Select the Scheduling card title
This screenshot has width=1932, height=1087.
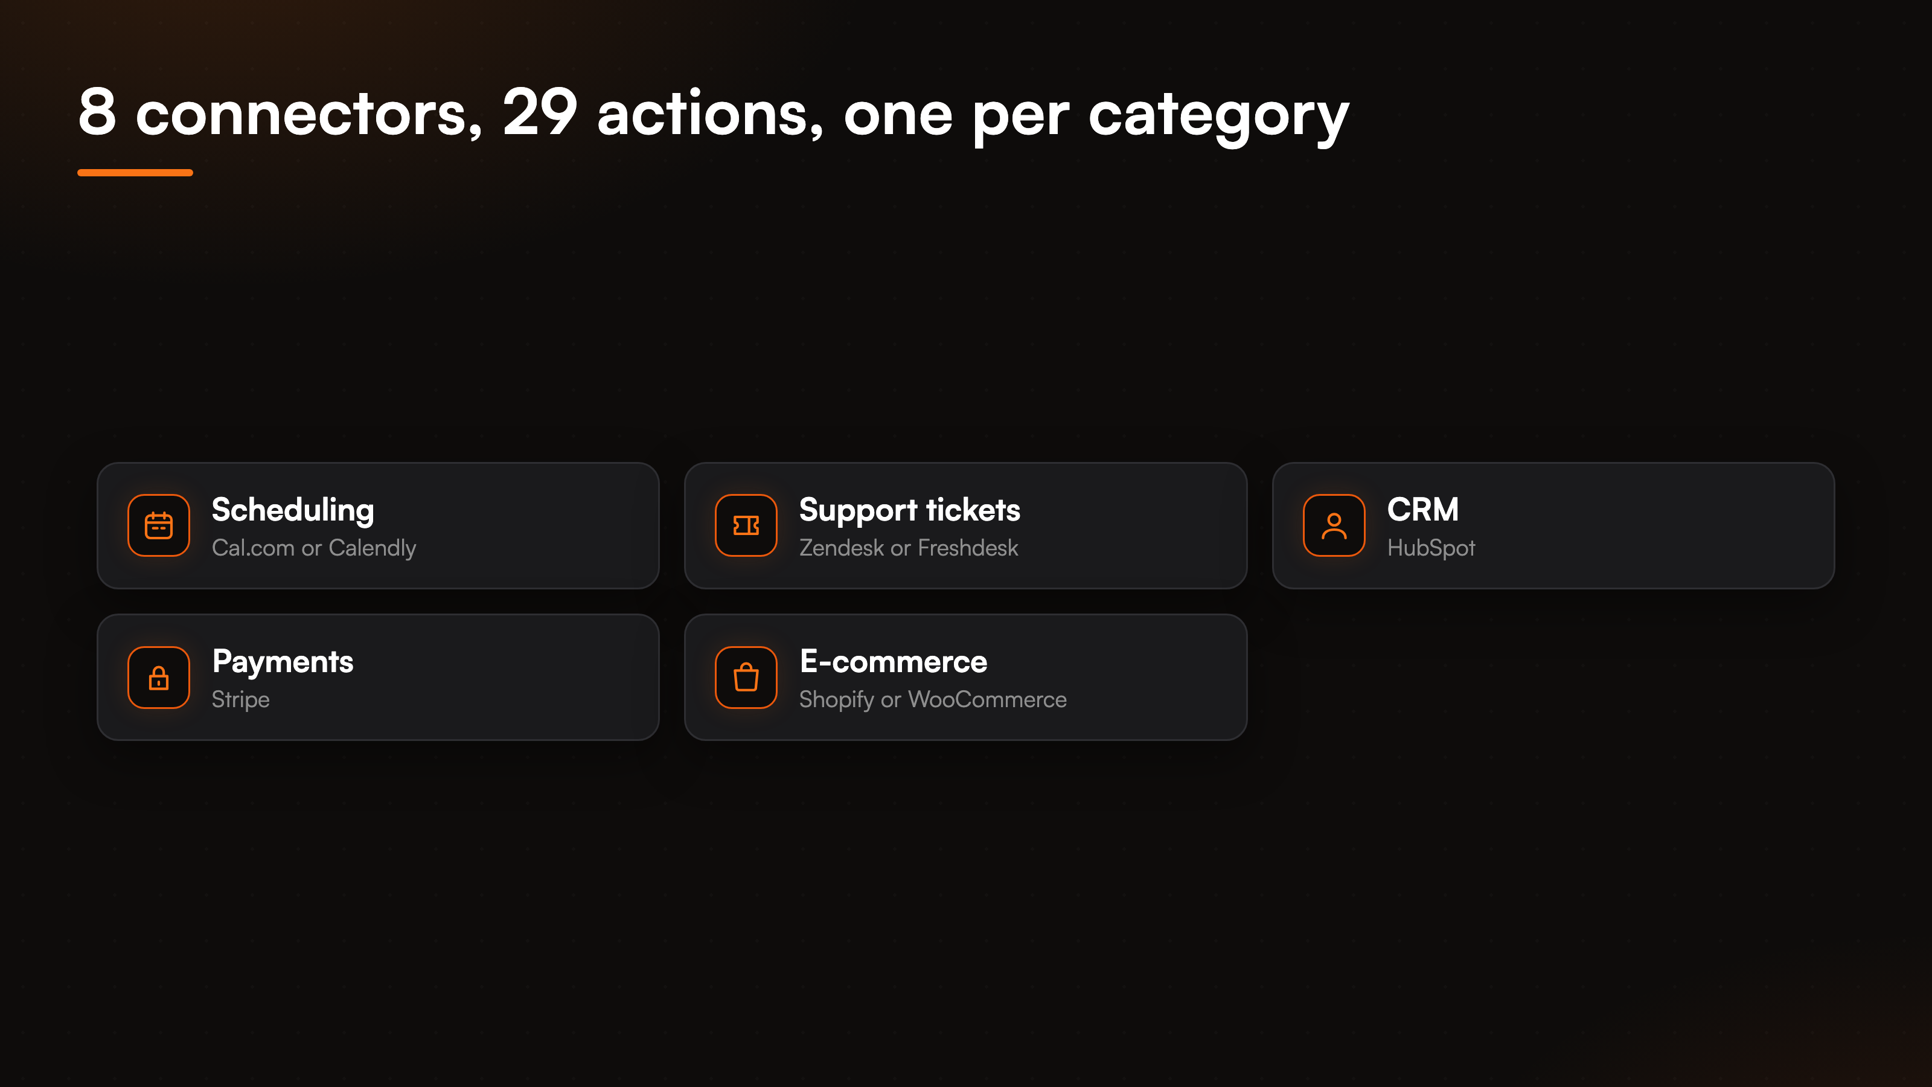[292, 511]
